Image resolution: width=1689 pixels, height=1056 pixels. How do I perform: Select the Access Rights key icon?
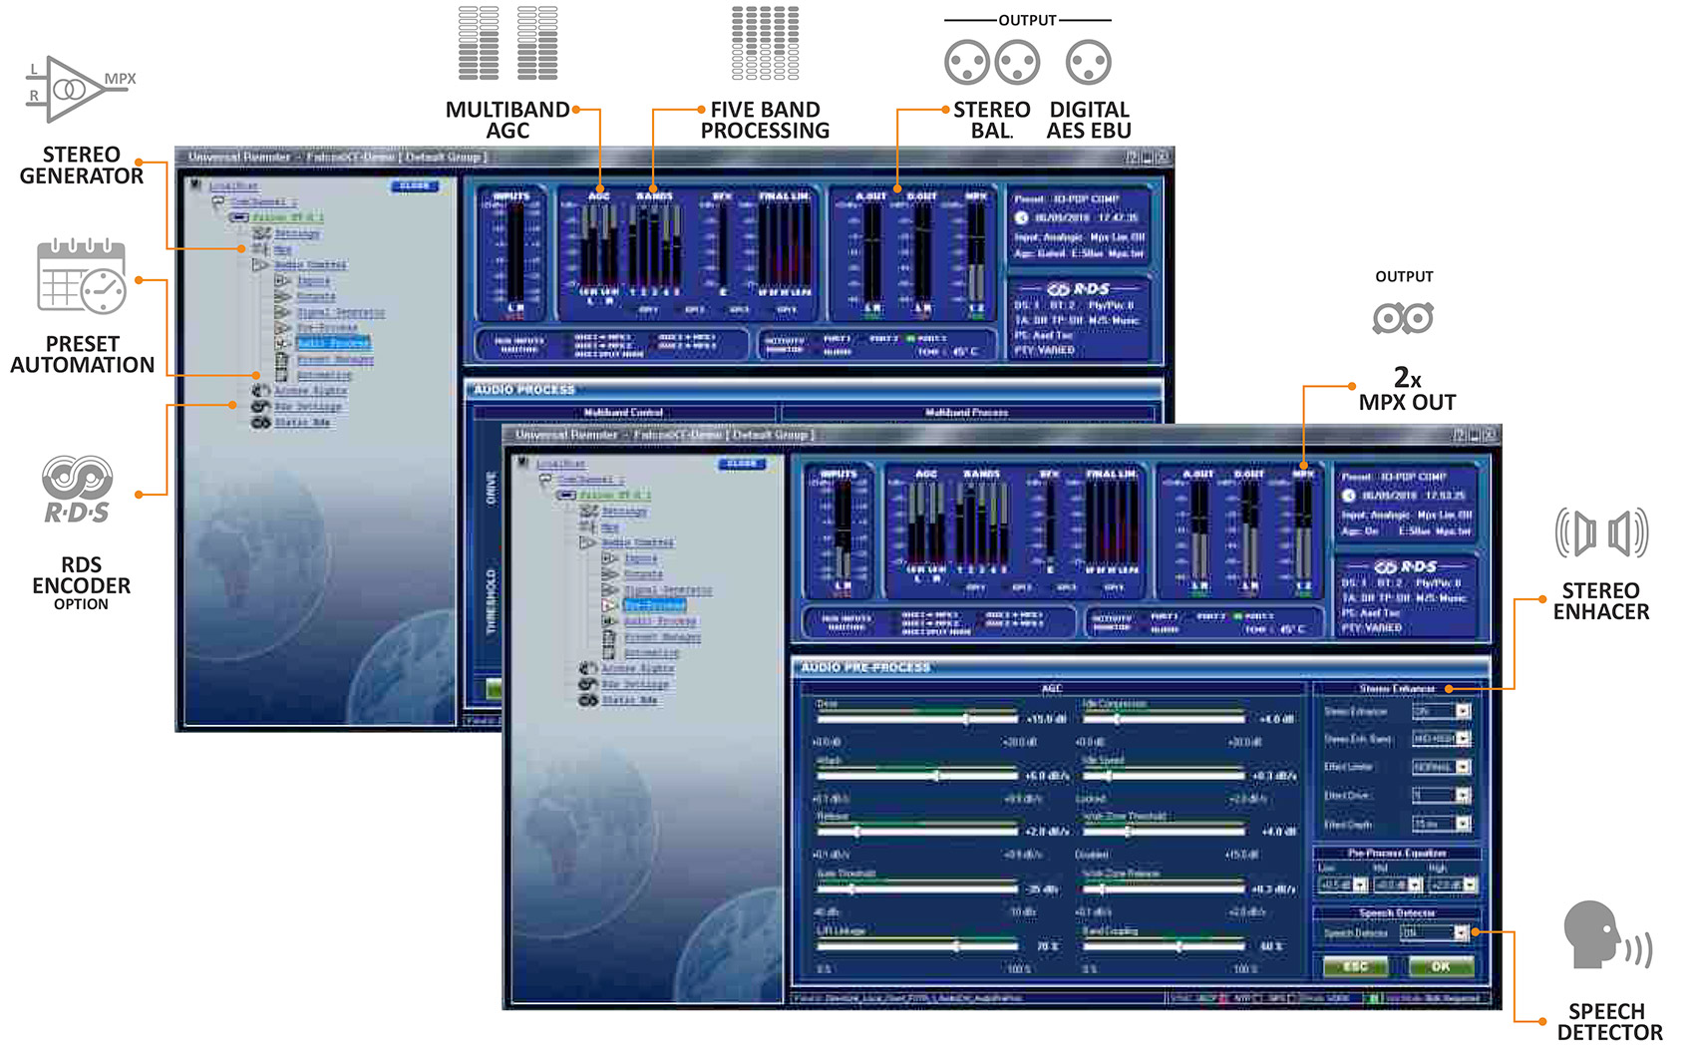(585, 667)
